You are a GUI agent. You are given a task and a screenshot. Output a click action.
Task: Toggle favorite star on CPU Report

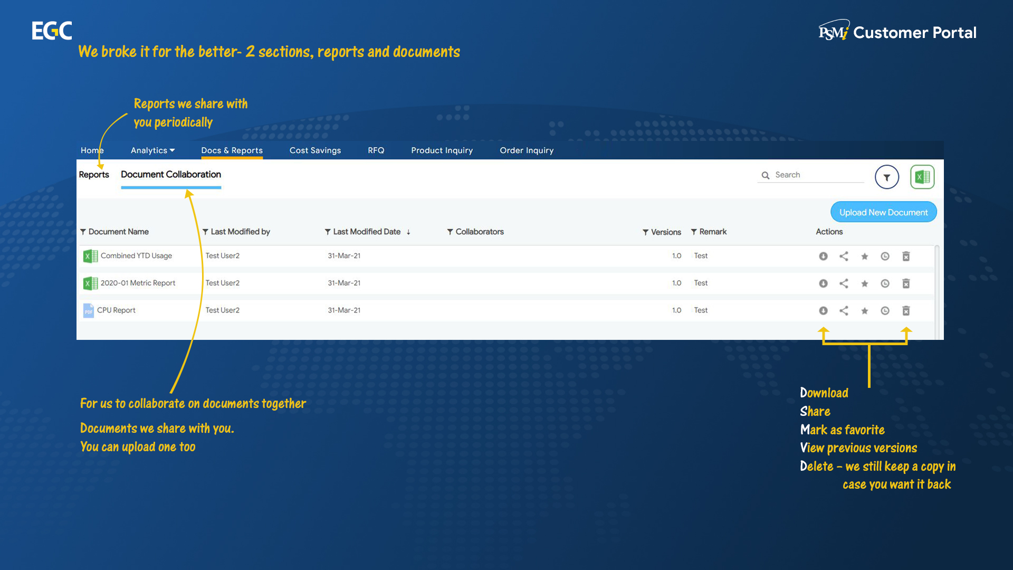coord(865,310)
